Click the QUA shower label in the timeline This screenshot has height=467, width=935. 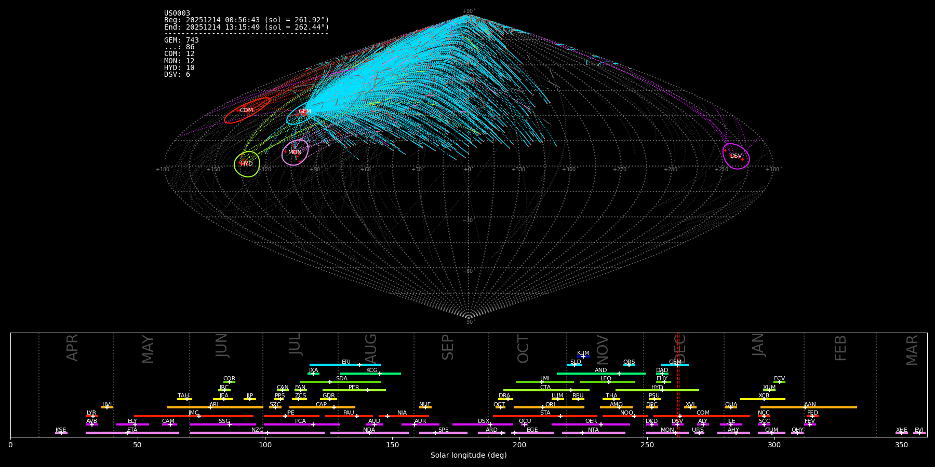point(731,405)
